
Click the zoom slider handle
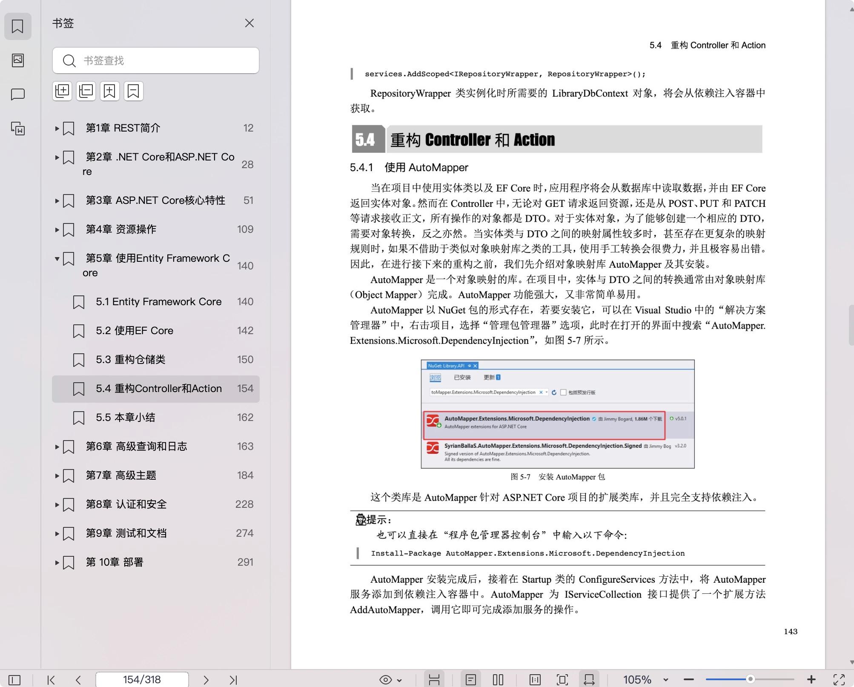tap(751, 679)
